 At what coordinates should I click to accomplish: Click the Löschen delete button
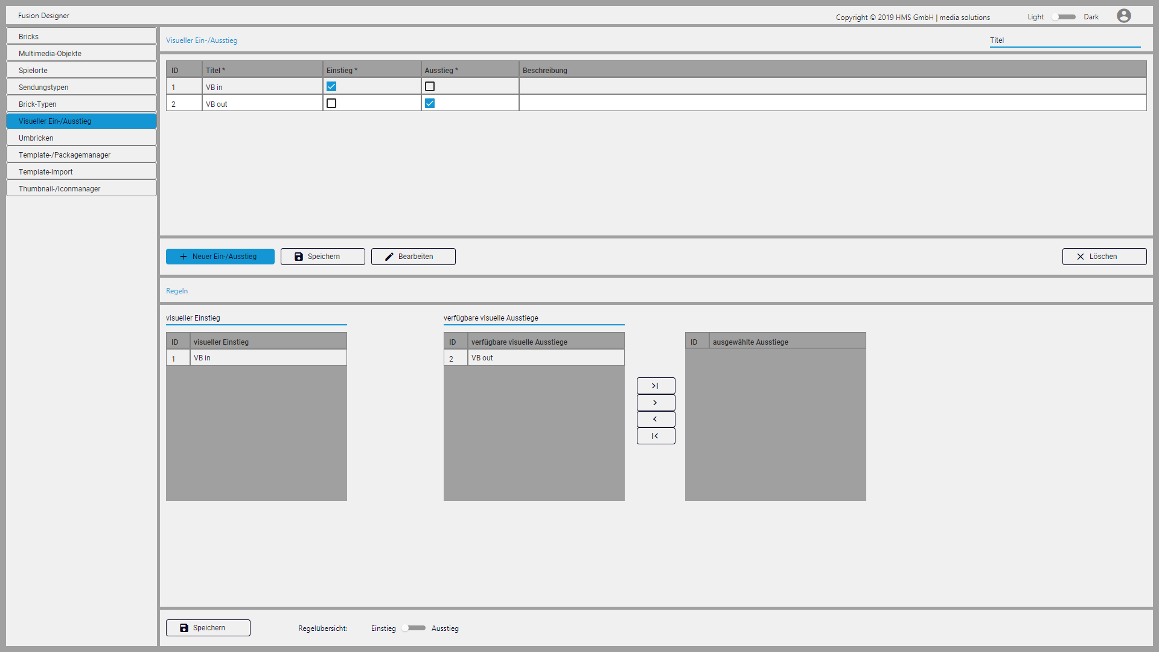point(1104,257)
